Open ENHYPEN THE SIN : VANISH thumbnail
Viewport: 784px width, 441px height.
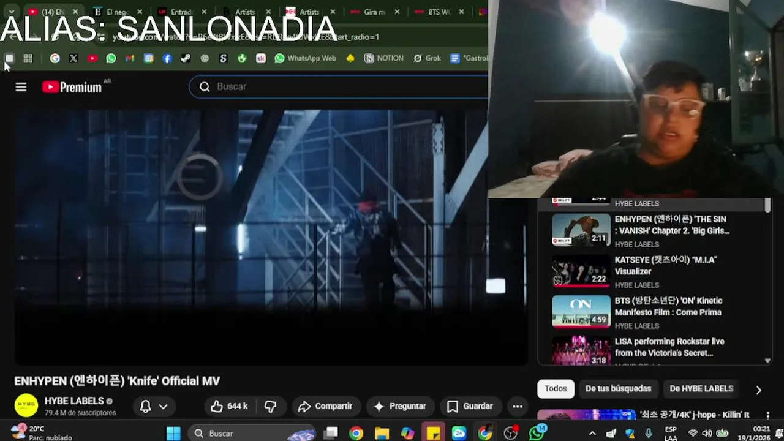581,230
